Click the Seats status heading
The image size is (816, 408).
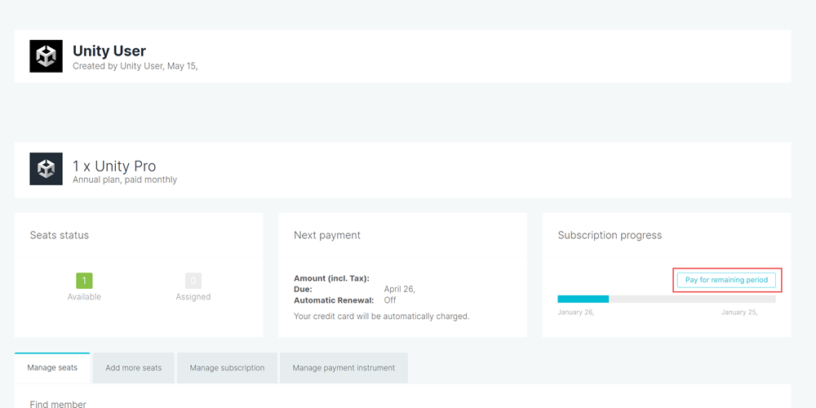click(60, 235)
